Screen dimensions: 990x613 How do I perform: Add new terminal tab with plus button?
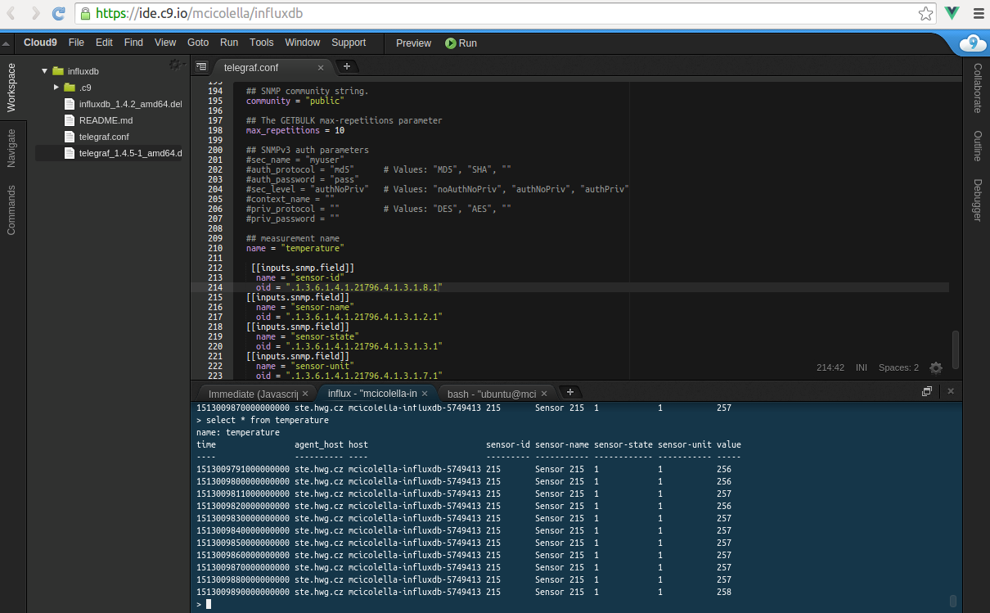pos(570,392)
